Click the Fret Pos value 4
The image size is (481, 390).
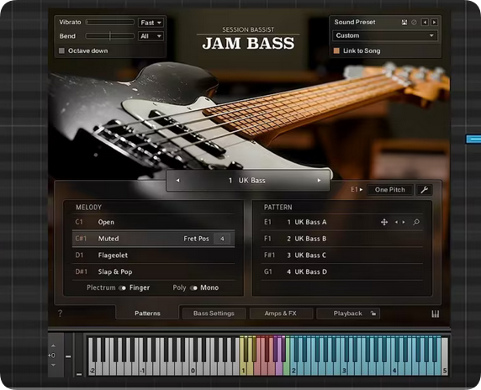click(x=222, y=239)
